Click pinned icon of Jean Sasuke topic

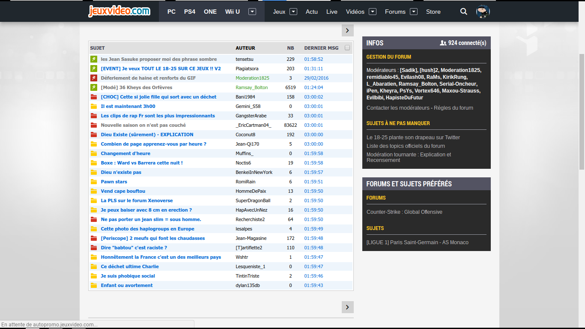(x=94, y=59)
